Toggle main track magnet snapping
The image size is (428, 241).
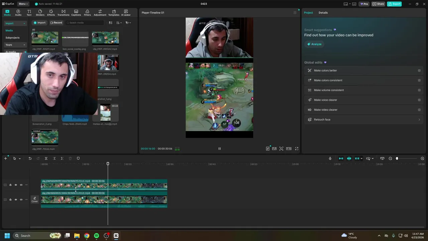tap(341, 158)
